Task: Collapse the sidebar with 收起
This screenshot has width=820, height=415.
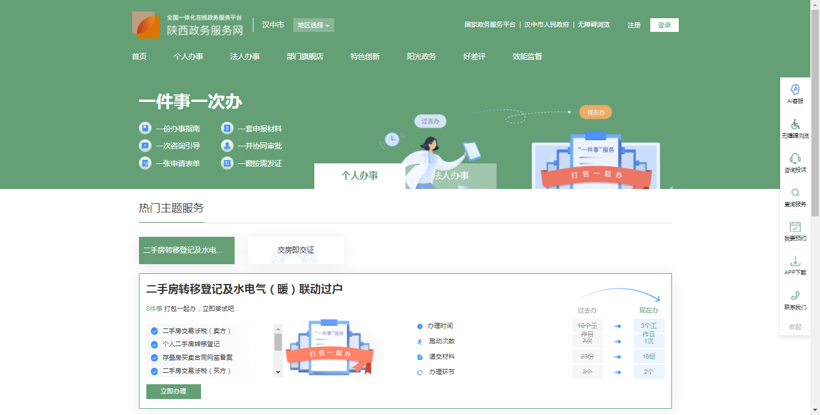Action: click(x=795, y=327)
